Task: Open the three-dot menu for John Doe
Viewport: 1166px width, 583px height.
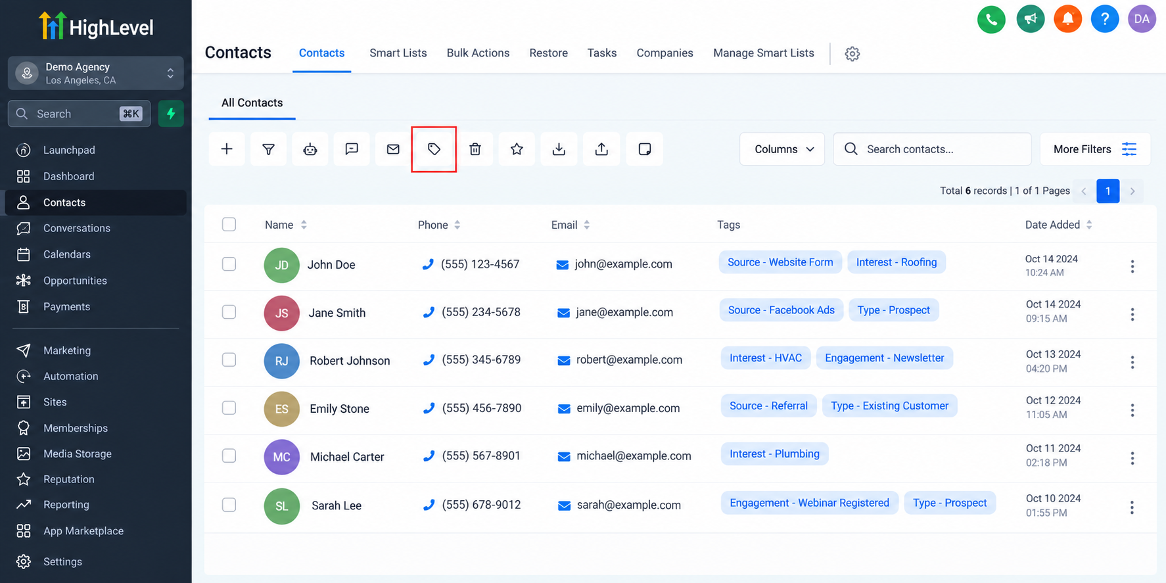Action: click(x=1132, y=266)
